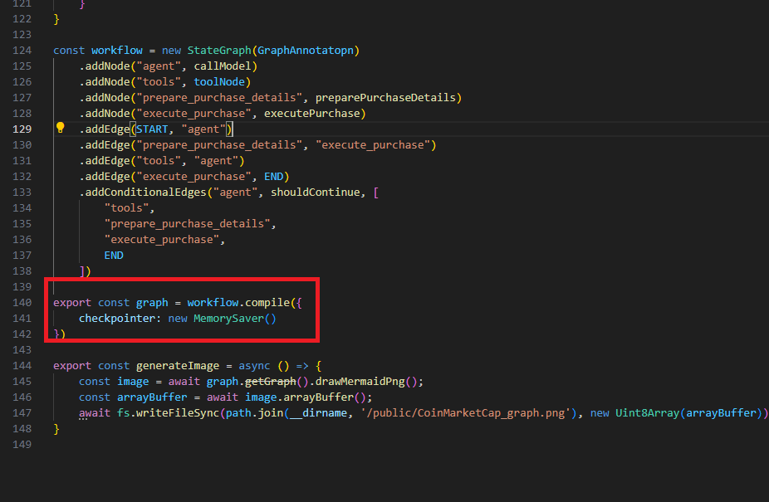The width and height of the screenshot is (769, 502).
Task: Click line number 144 in the gutter
Action: coord(22,366)
